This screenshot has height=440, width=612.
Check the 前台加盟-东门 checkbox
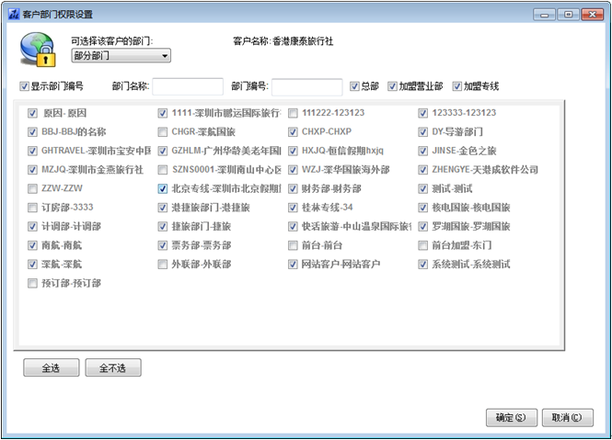423,245
